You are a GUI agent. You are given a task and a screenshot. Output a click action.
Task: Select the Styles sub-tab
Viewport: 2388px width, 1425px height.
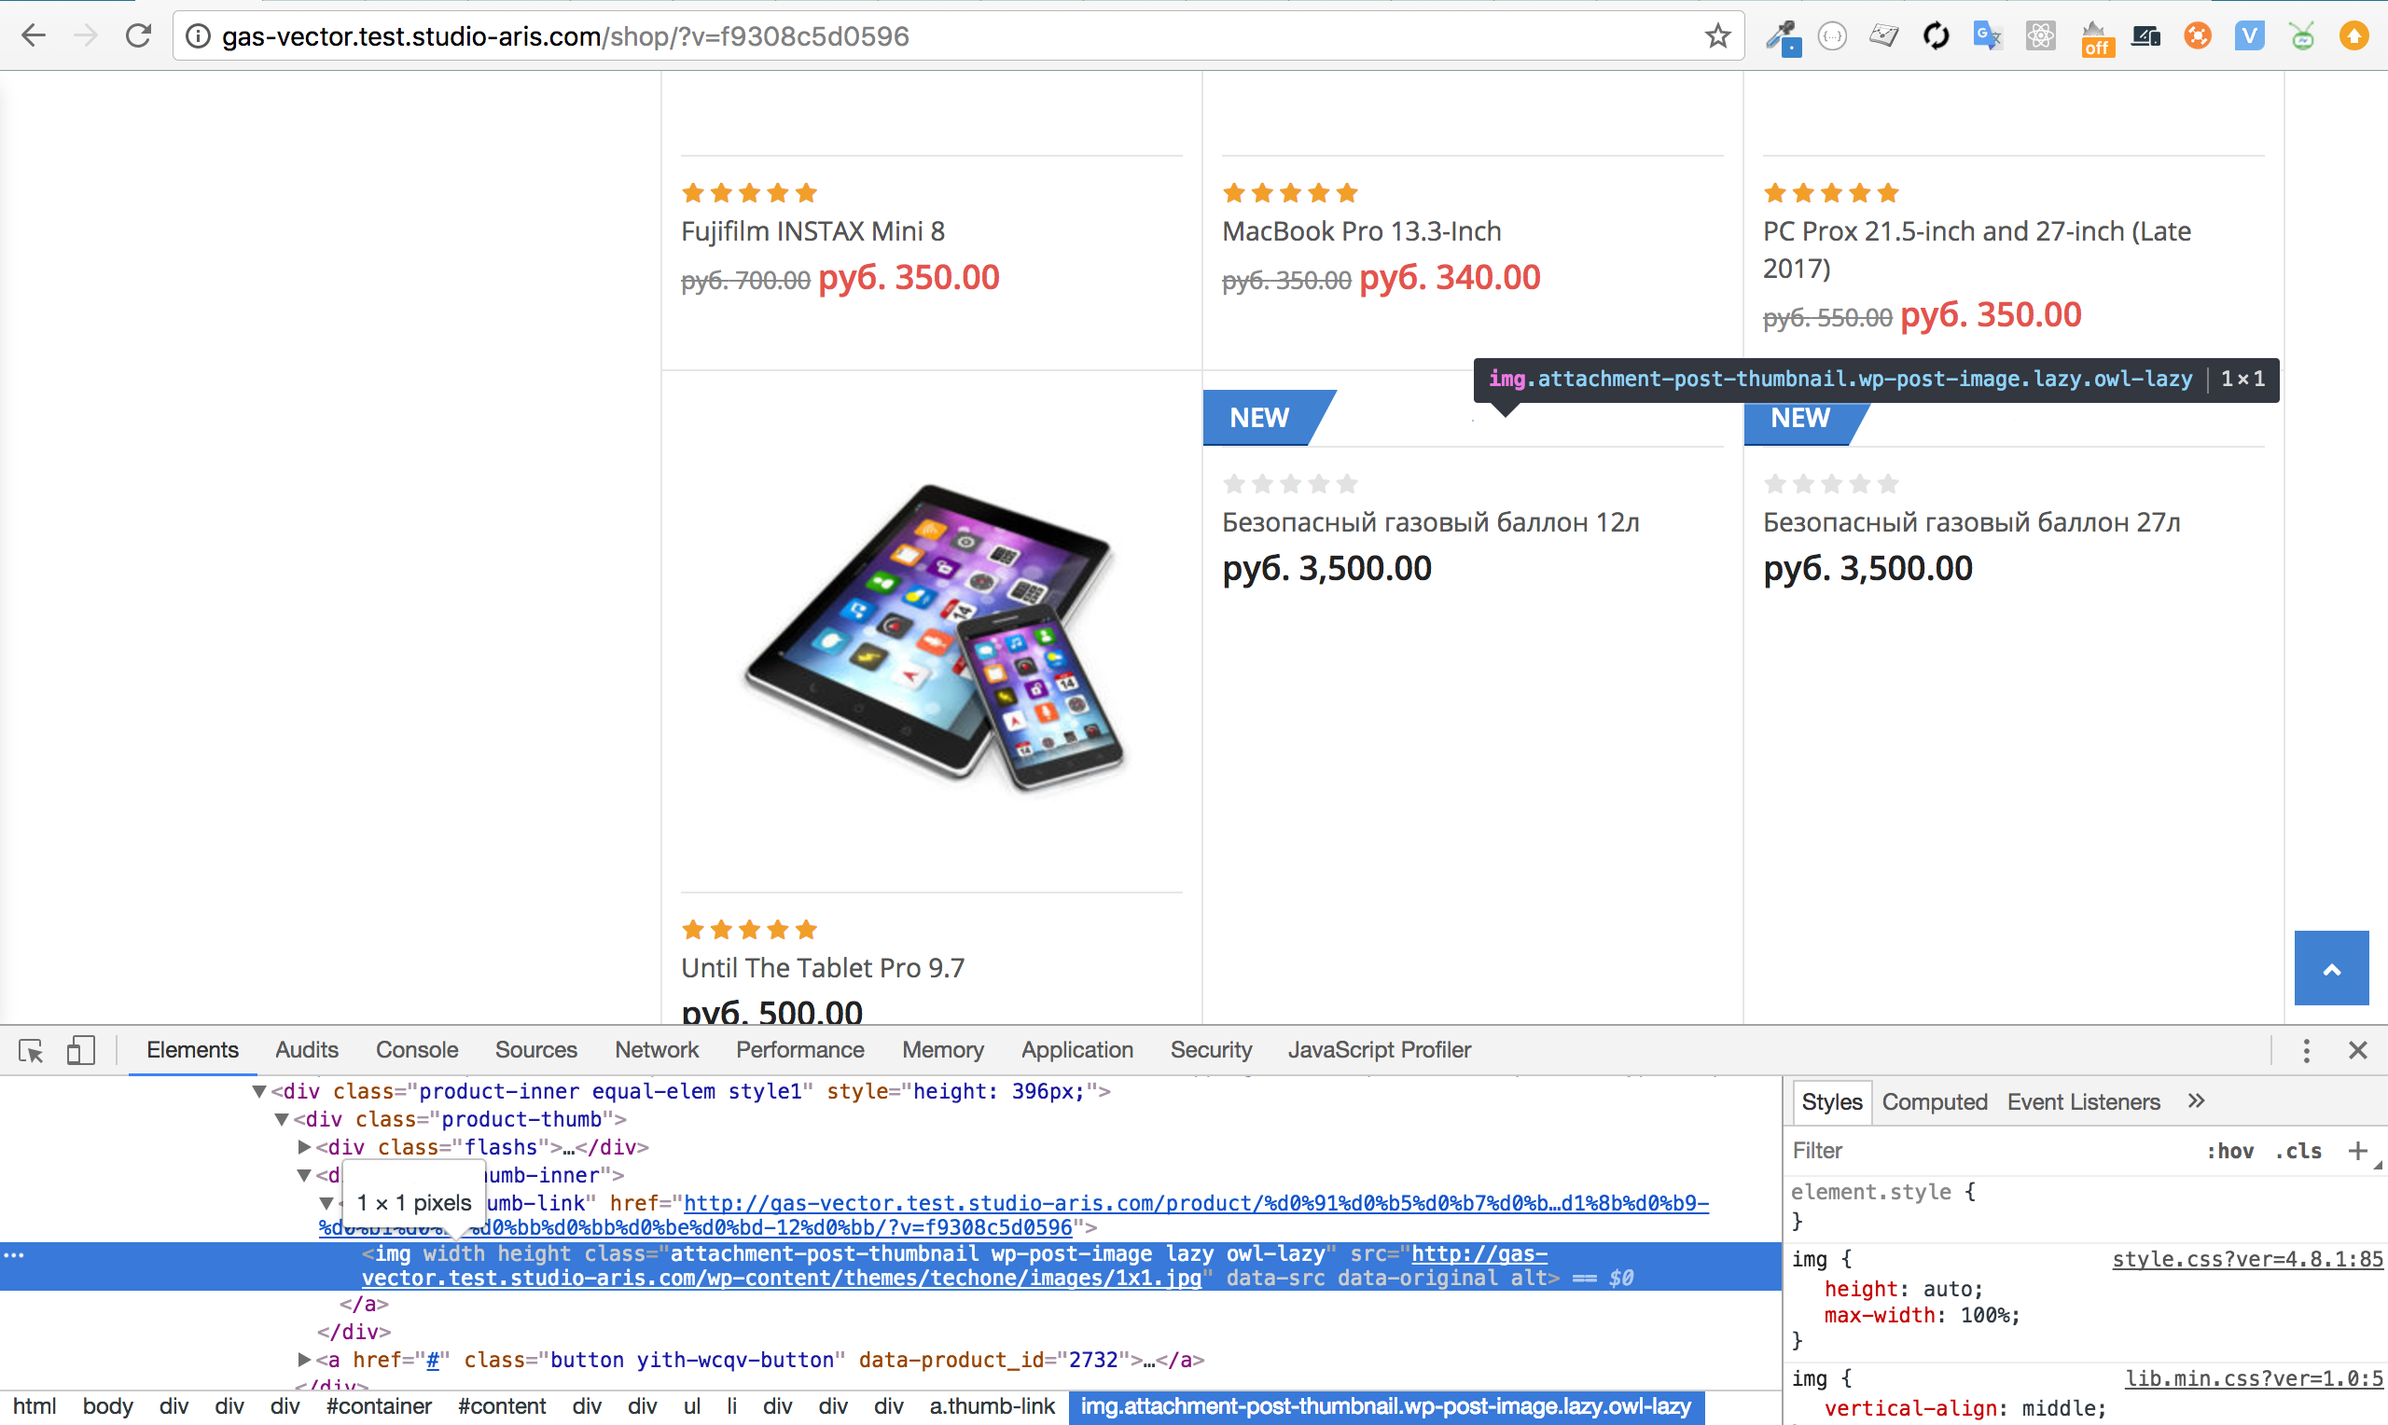[1831, 1102]
